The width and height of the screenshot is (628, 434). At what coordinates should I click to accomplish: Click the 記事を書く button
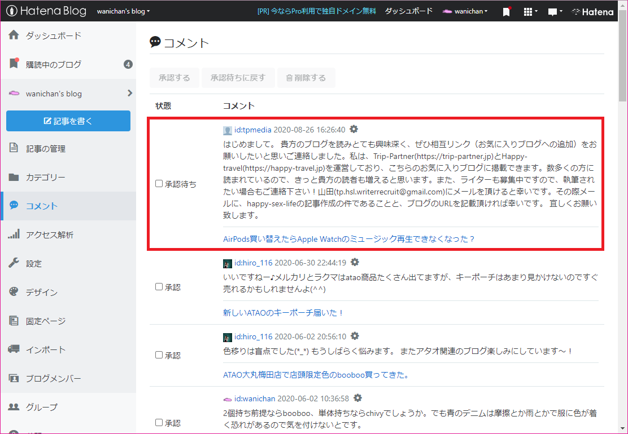[x=68, y=121]
